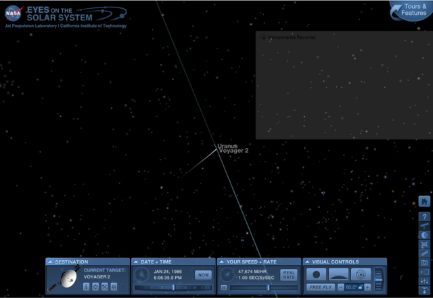The height and width of the screenshot is (298, 433).
Task: Click the speedometer gauge icon
Action: click(x=227, y=274)
